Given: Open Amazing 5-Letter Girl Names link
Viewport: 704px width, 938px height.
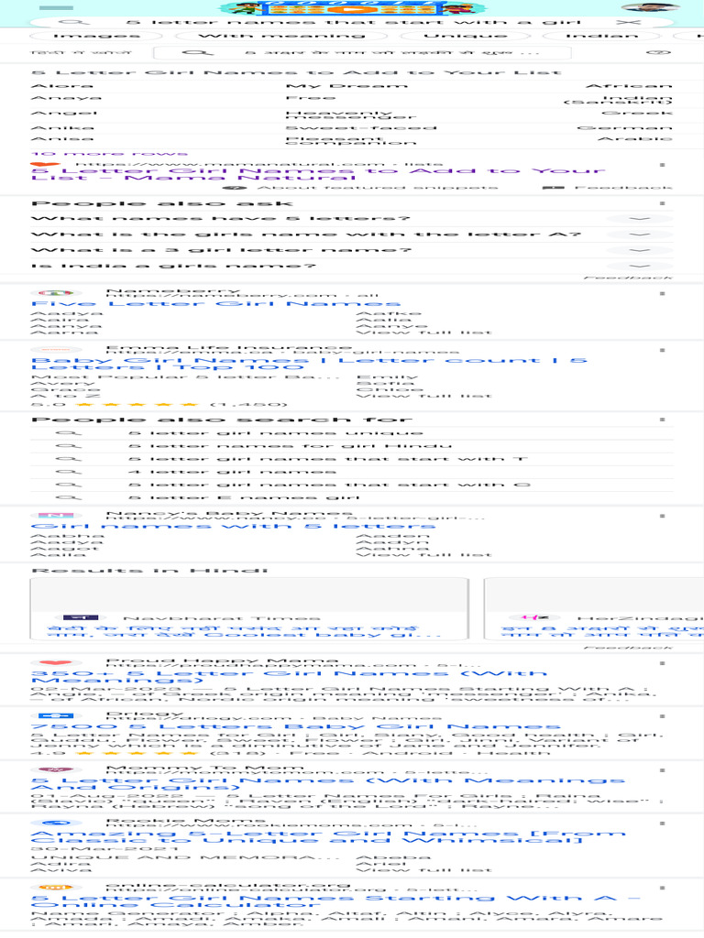Looking at the screenshot, I should [x=328, y=837].
